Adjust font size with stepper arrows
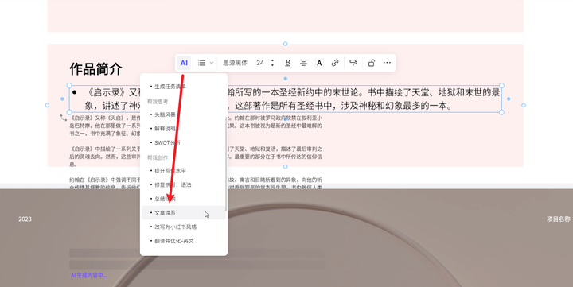 tap(272, 63)
